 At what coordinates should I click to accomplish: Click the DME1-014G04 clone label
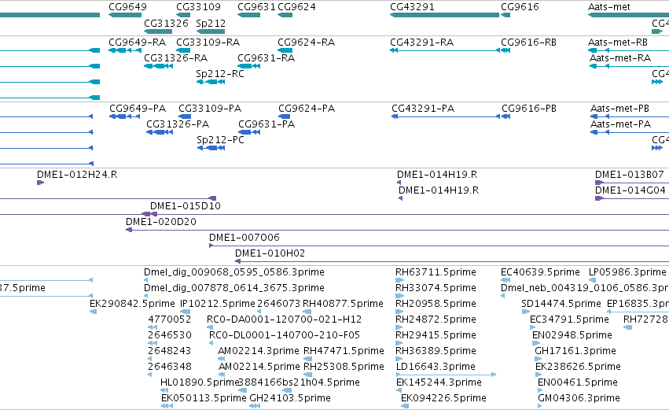coord(630,190)
